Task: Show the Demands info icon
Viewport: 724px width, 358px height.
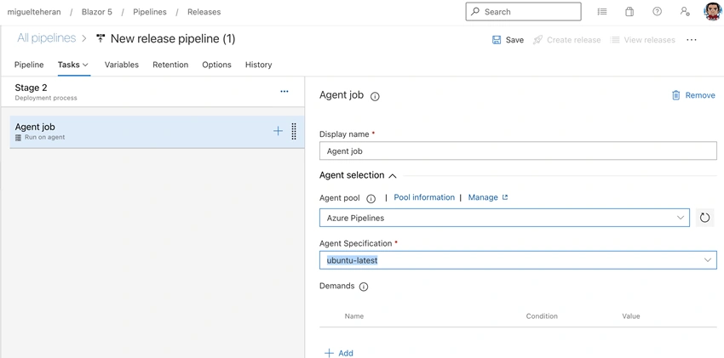Action: click(364, 287)
